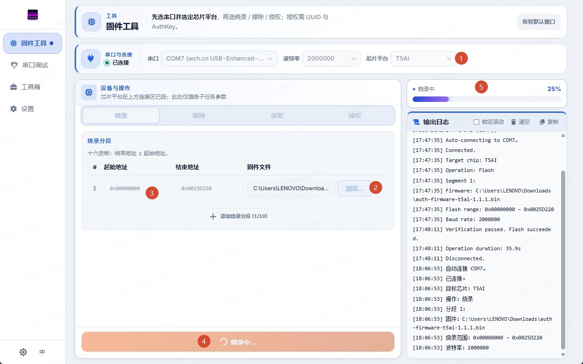Click 恢复默认窗口 button
This screenshot has height=364, width=583.
(539, 22)
